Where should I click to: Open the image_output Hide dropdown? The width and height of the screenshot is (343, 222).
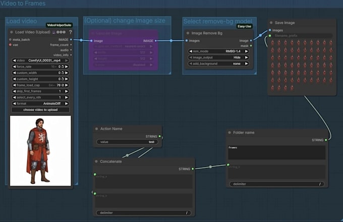coord(218,58)
